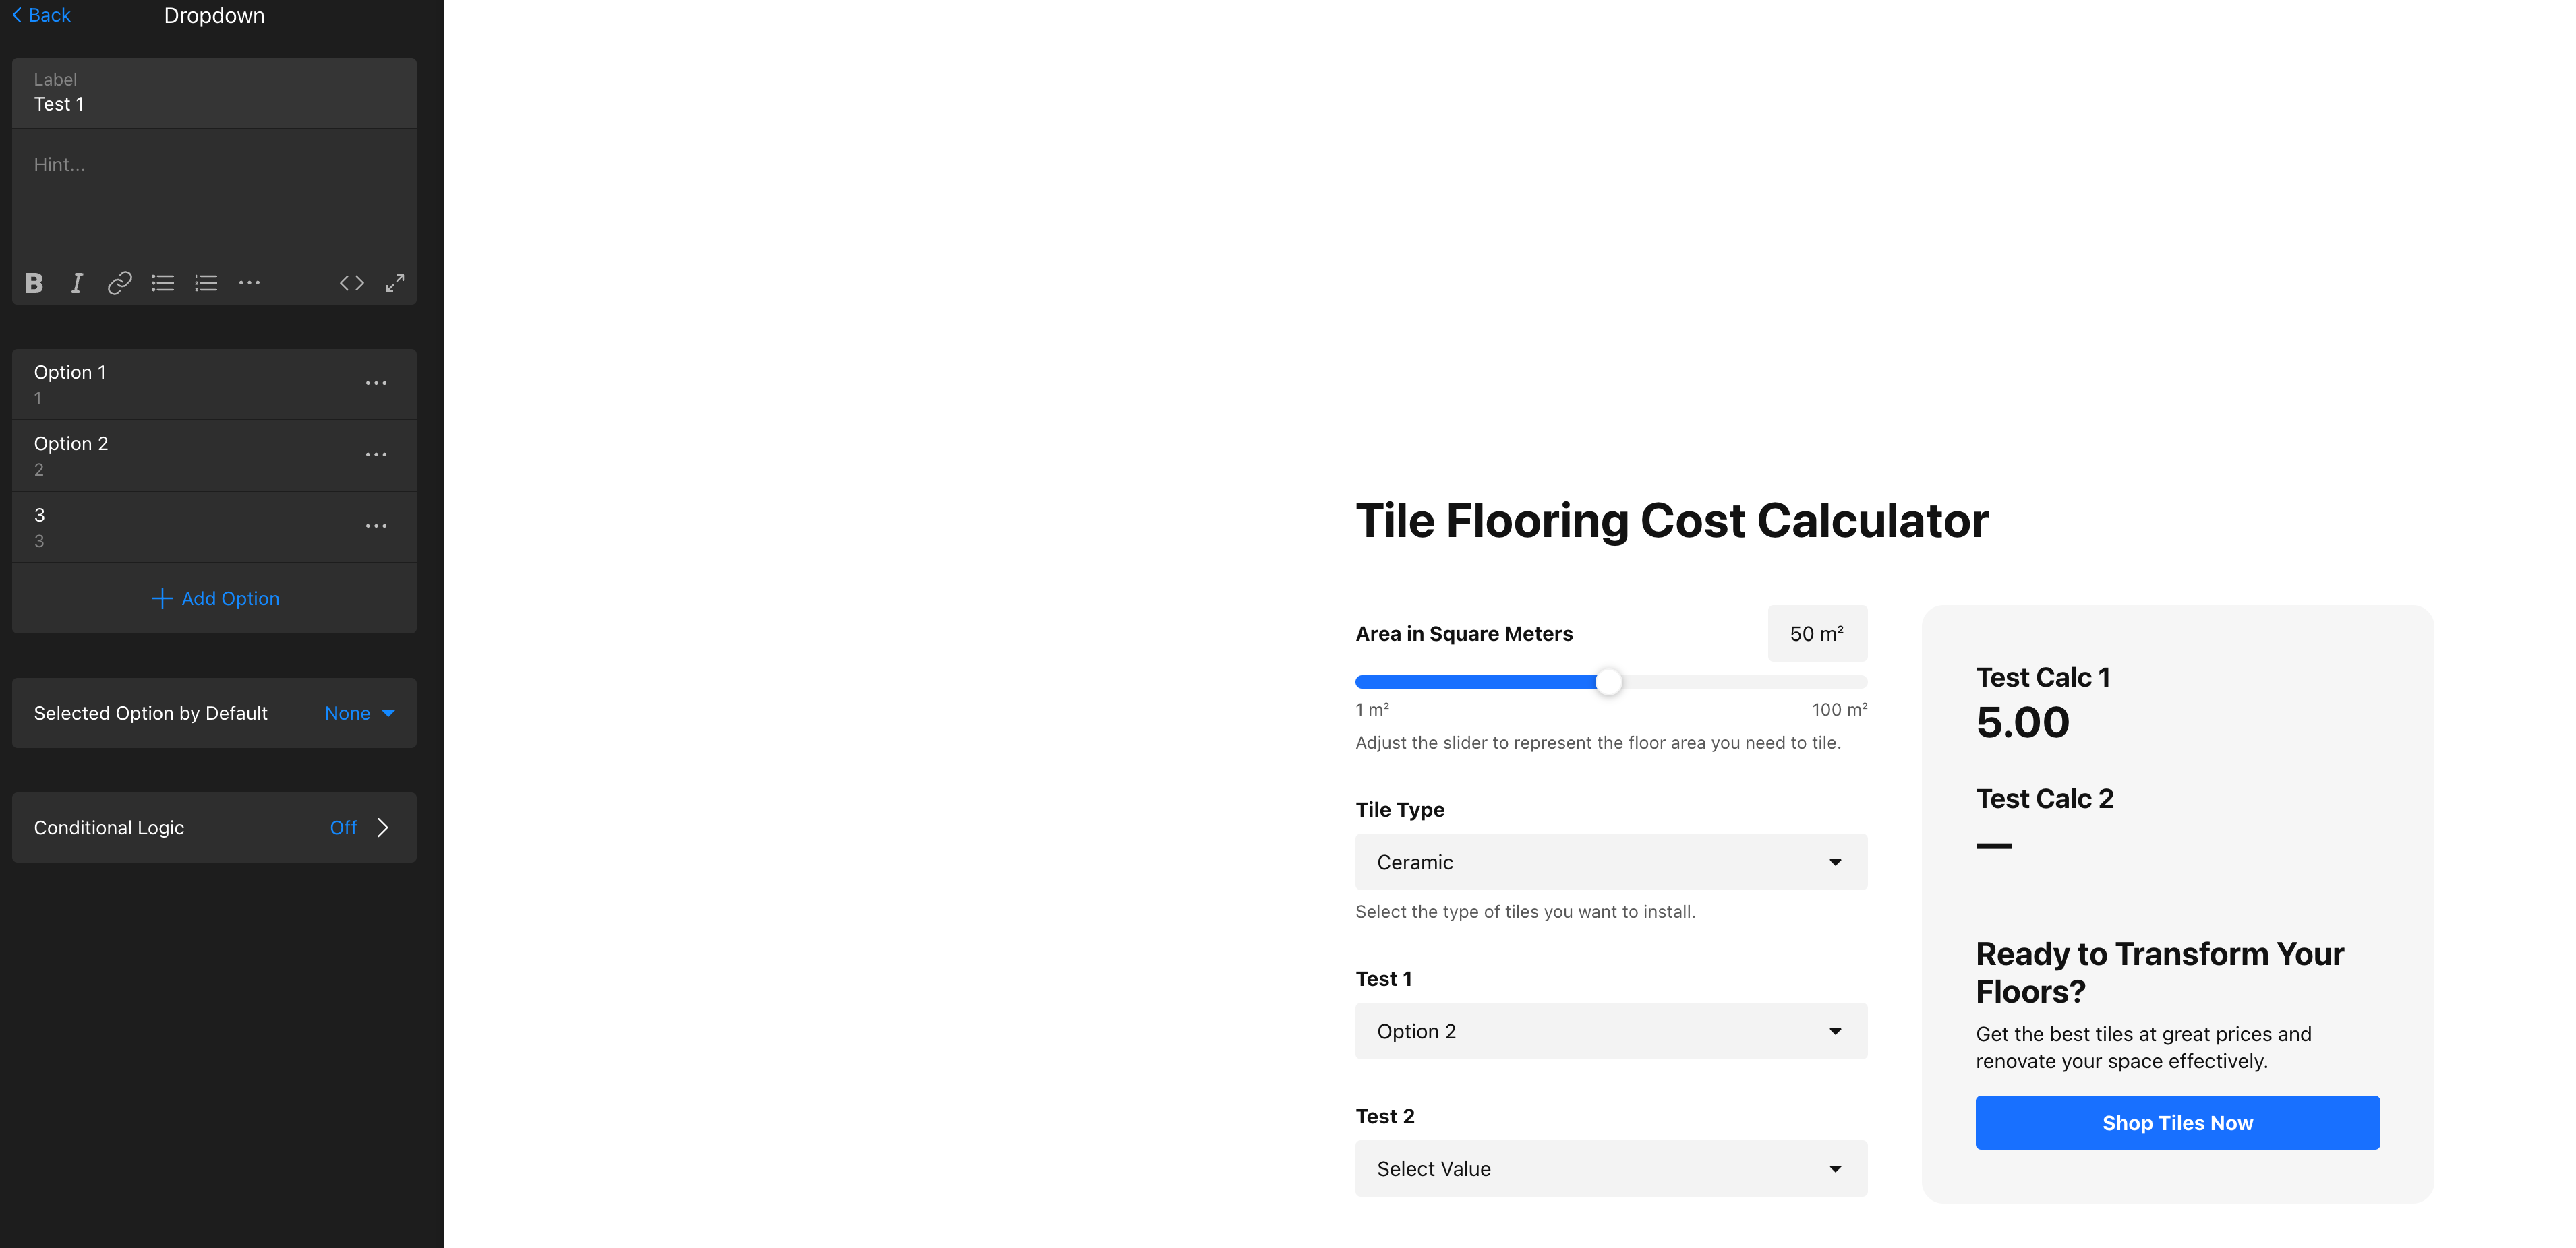This screenshot has width=2576, height=1248.
Task: Open the Test 1 dropdown showing Option 2
Action: click(1611, 1031)
